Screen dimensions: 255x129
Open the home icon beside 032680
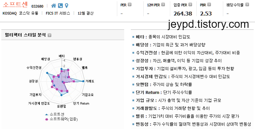click(x=54, y=6)
